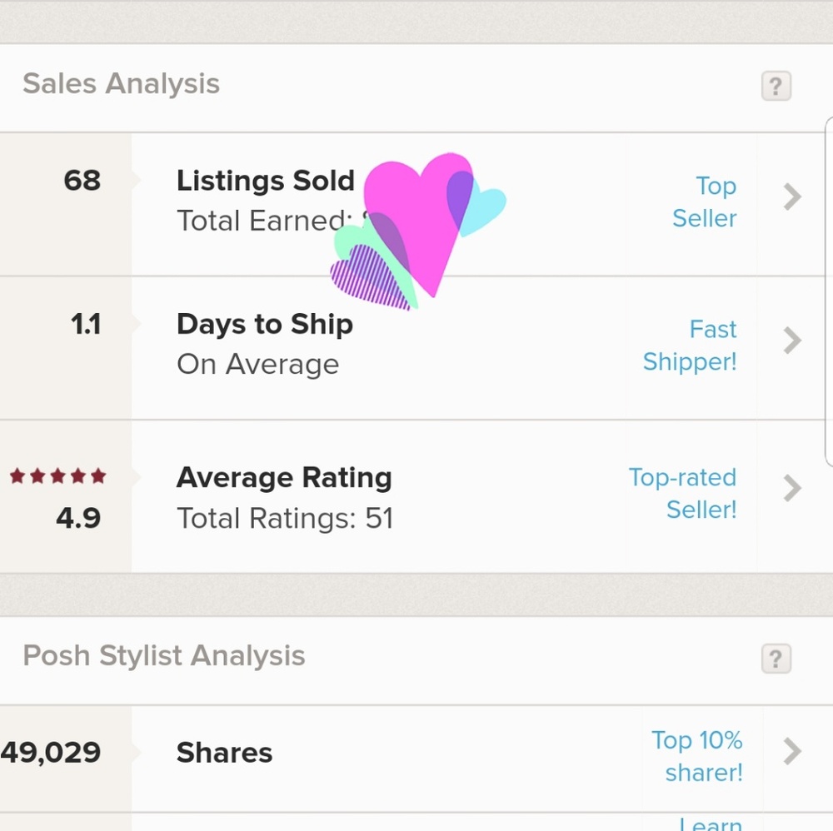This screenshot has height=831, width=833.
Task: Click the 49,029 shares count
Action: (x=52, y=753)
